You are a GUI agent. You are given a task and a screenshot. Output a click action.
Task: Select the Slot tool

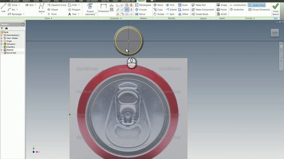(29, 5)
